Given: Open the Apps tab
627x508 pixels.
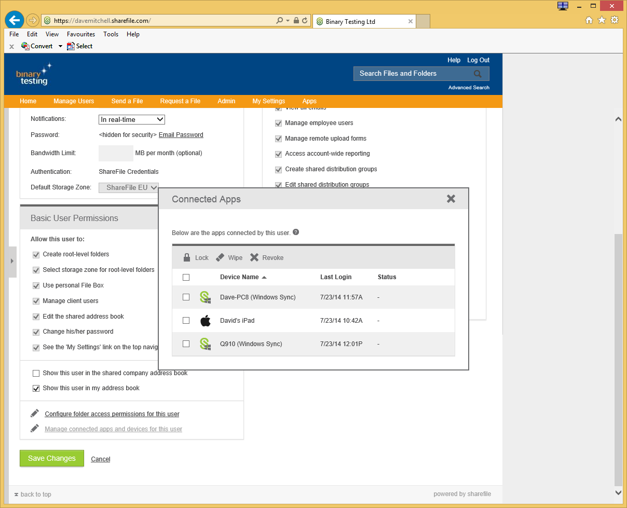Looking at the screenshot, I should pos(309,101).
